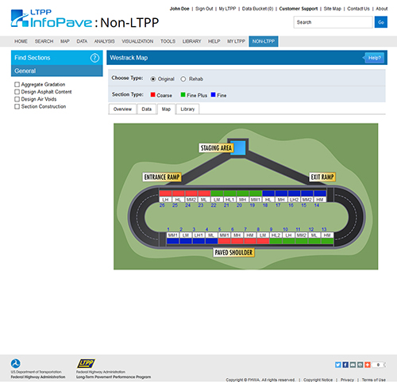Check the Aggregate Gradation checkbox
Viewport: 397px width, 382px height.
[x=17, y=85]
